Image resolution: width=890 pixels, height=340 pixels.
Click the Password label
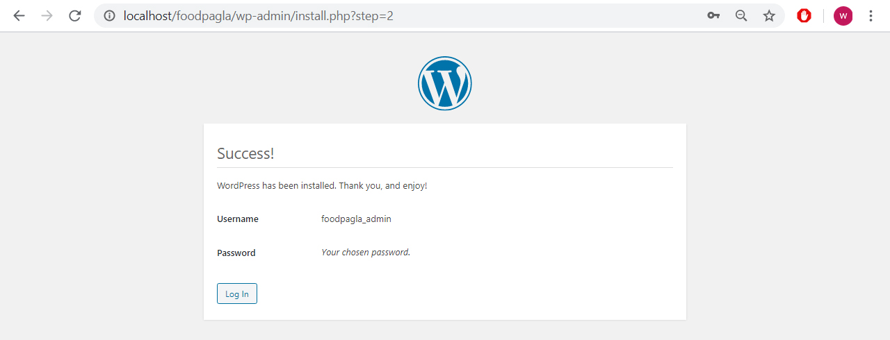coord(236,253)
